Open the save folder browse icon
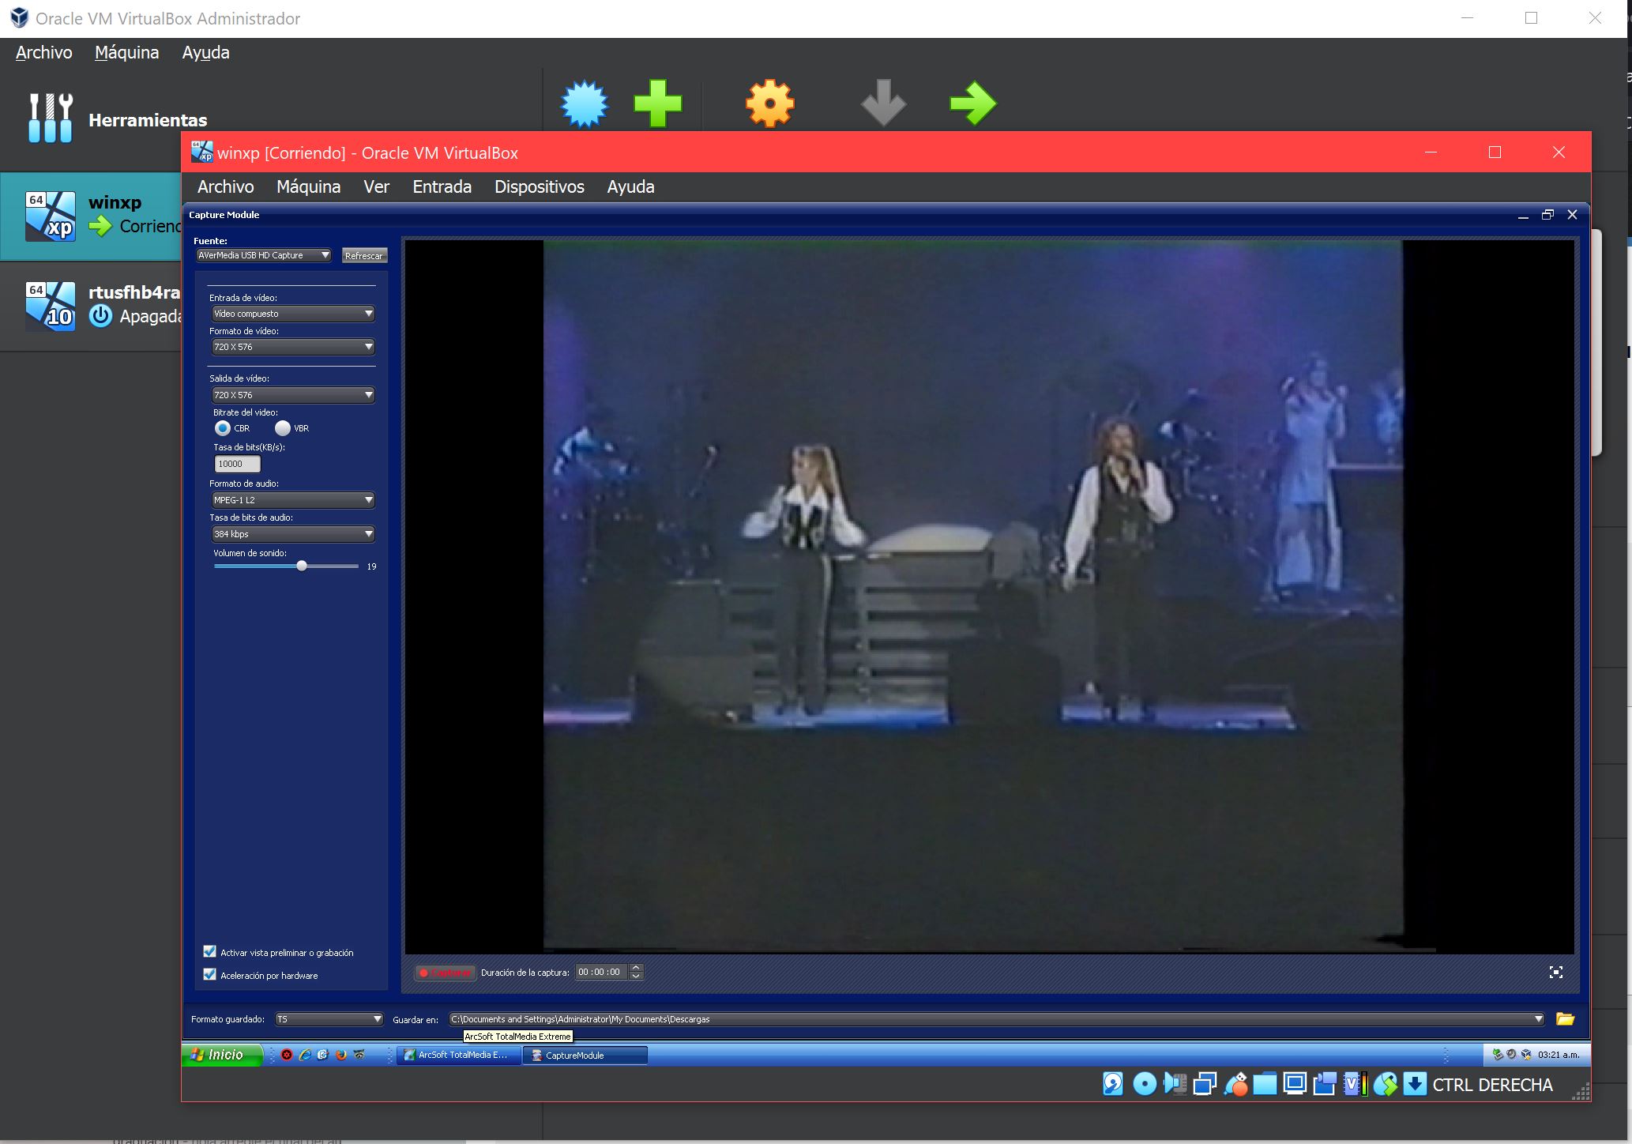The image size is (1632, 1144). [x=1565, y=1019]
